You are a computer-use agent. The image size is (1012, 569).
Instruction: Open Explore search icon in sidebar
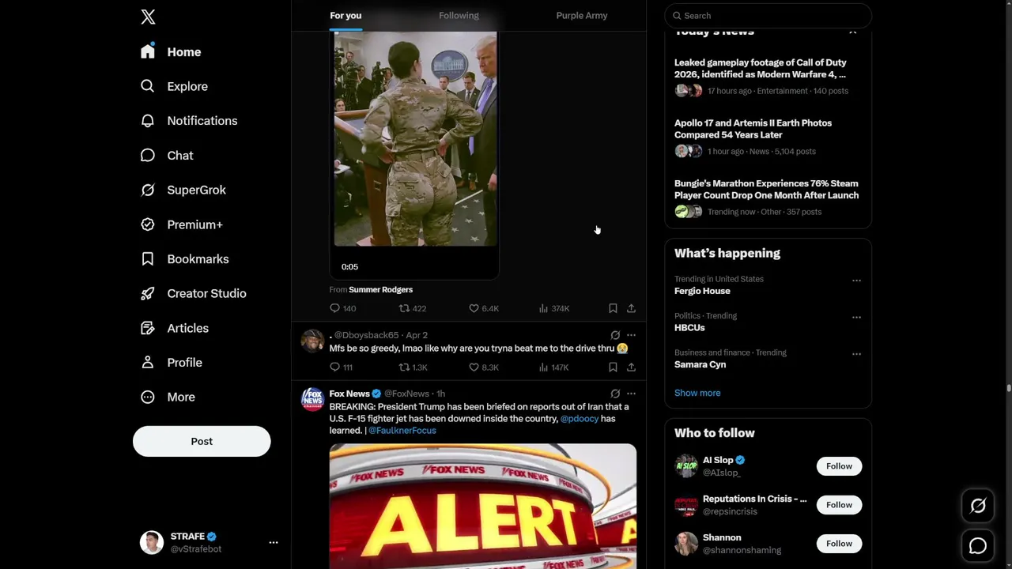pos(148,86)
